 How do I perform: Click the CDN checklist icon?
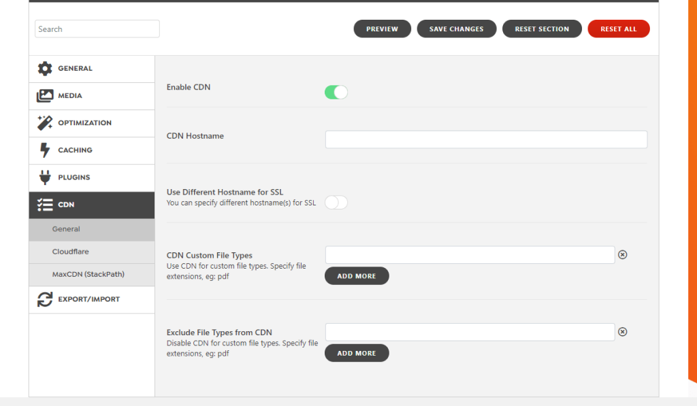pyautogui.click(x=45, y=205)
